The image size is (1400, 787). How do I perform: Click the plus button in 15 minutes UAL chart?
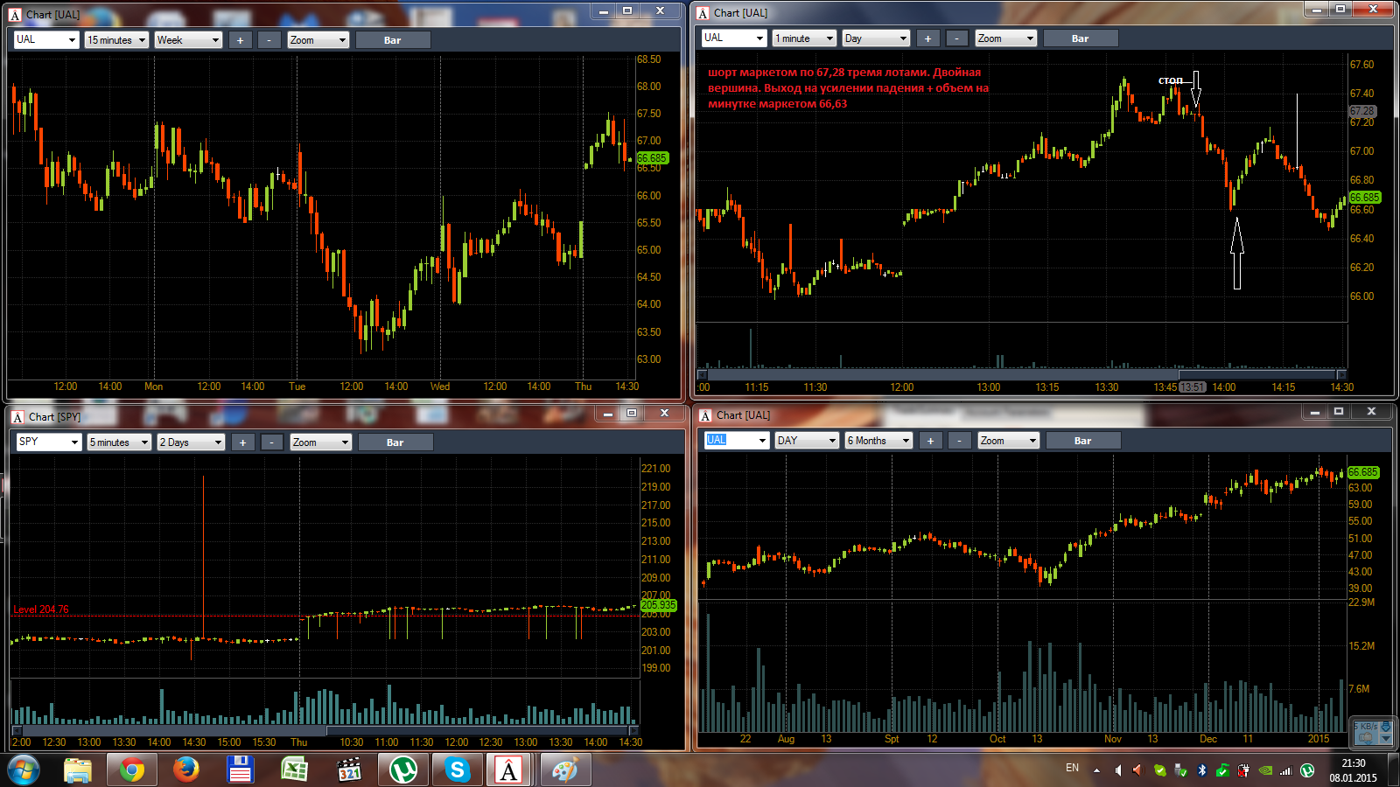[241, 40]
